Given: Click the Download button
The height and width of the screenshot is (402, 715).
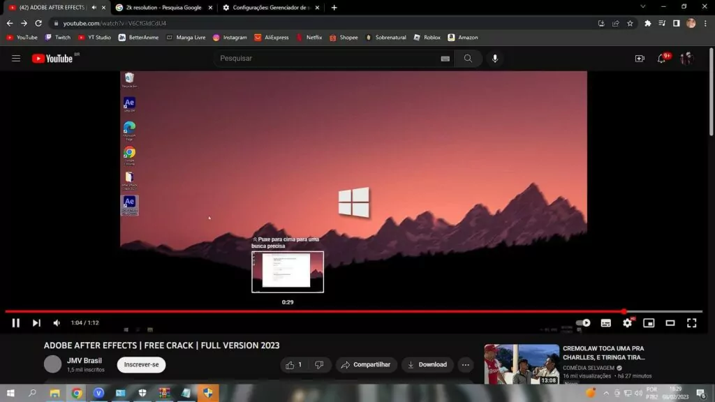Looking at the screenshot, I should [x=427, y=364].
